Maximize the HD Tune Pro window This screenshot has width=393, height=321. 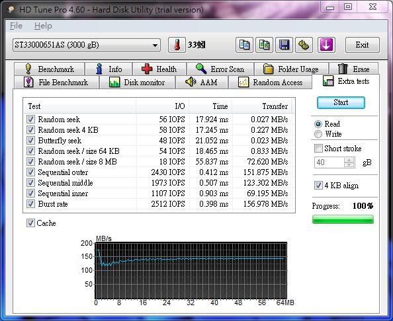(x=348, y=7)
